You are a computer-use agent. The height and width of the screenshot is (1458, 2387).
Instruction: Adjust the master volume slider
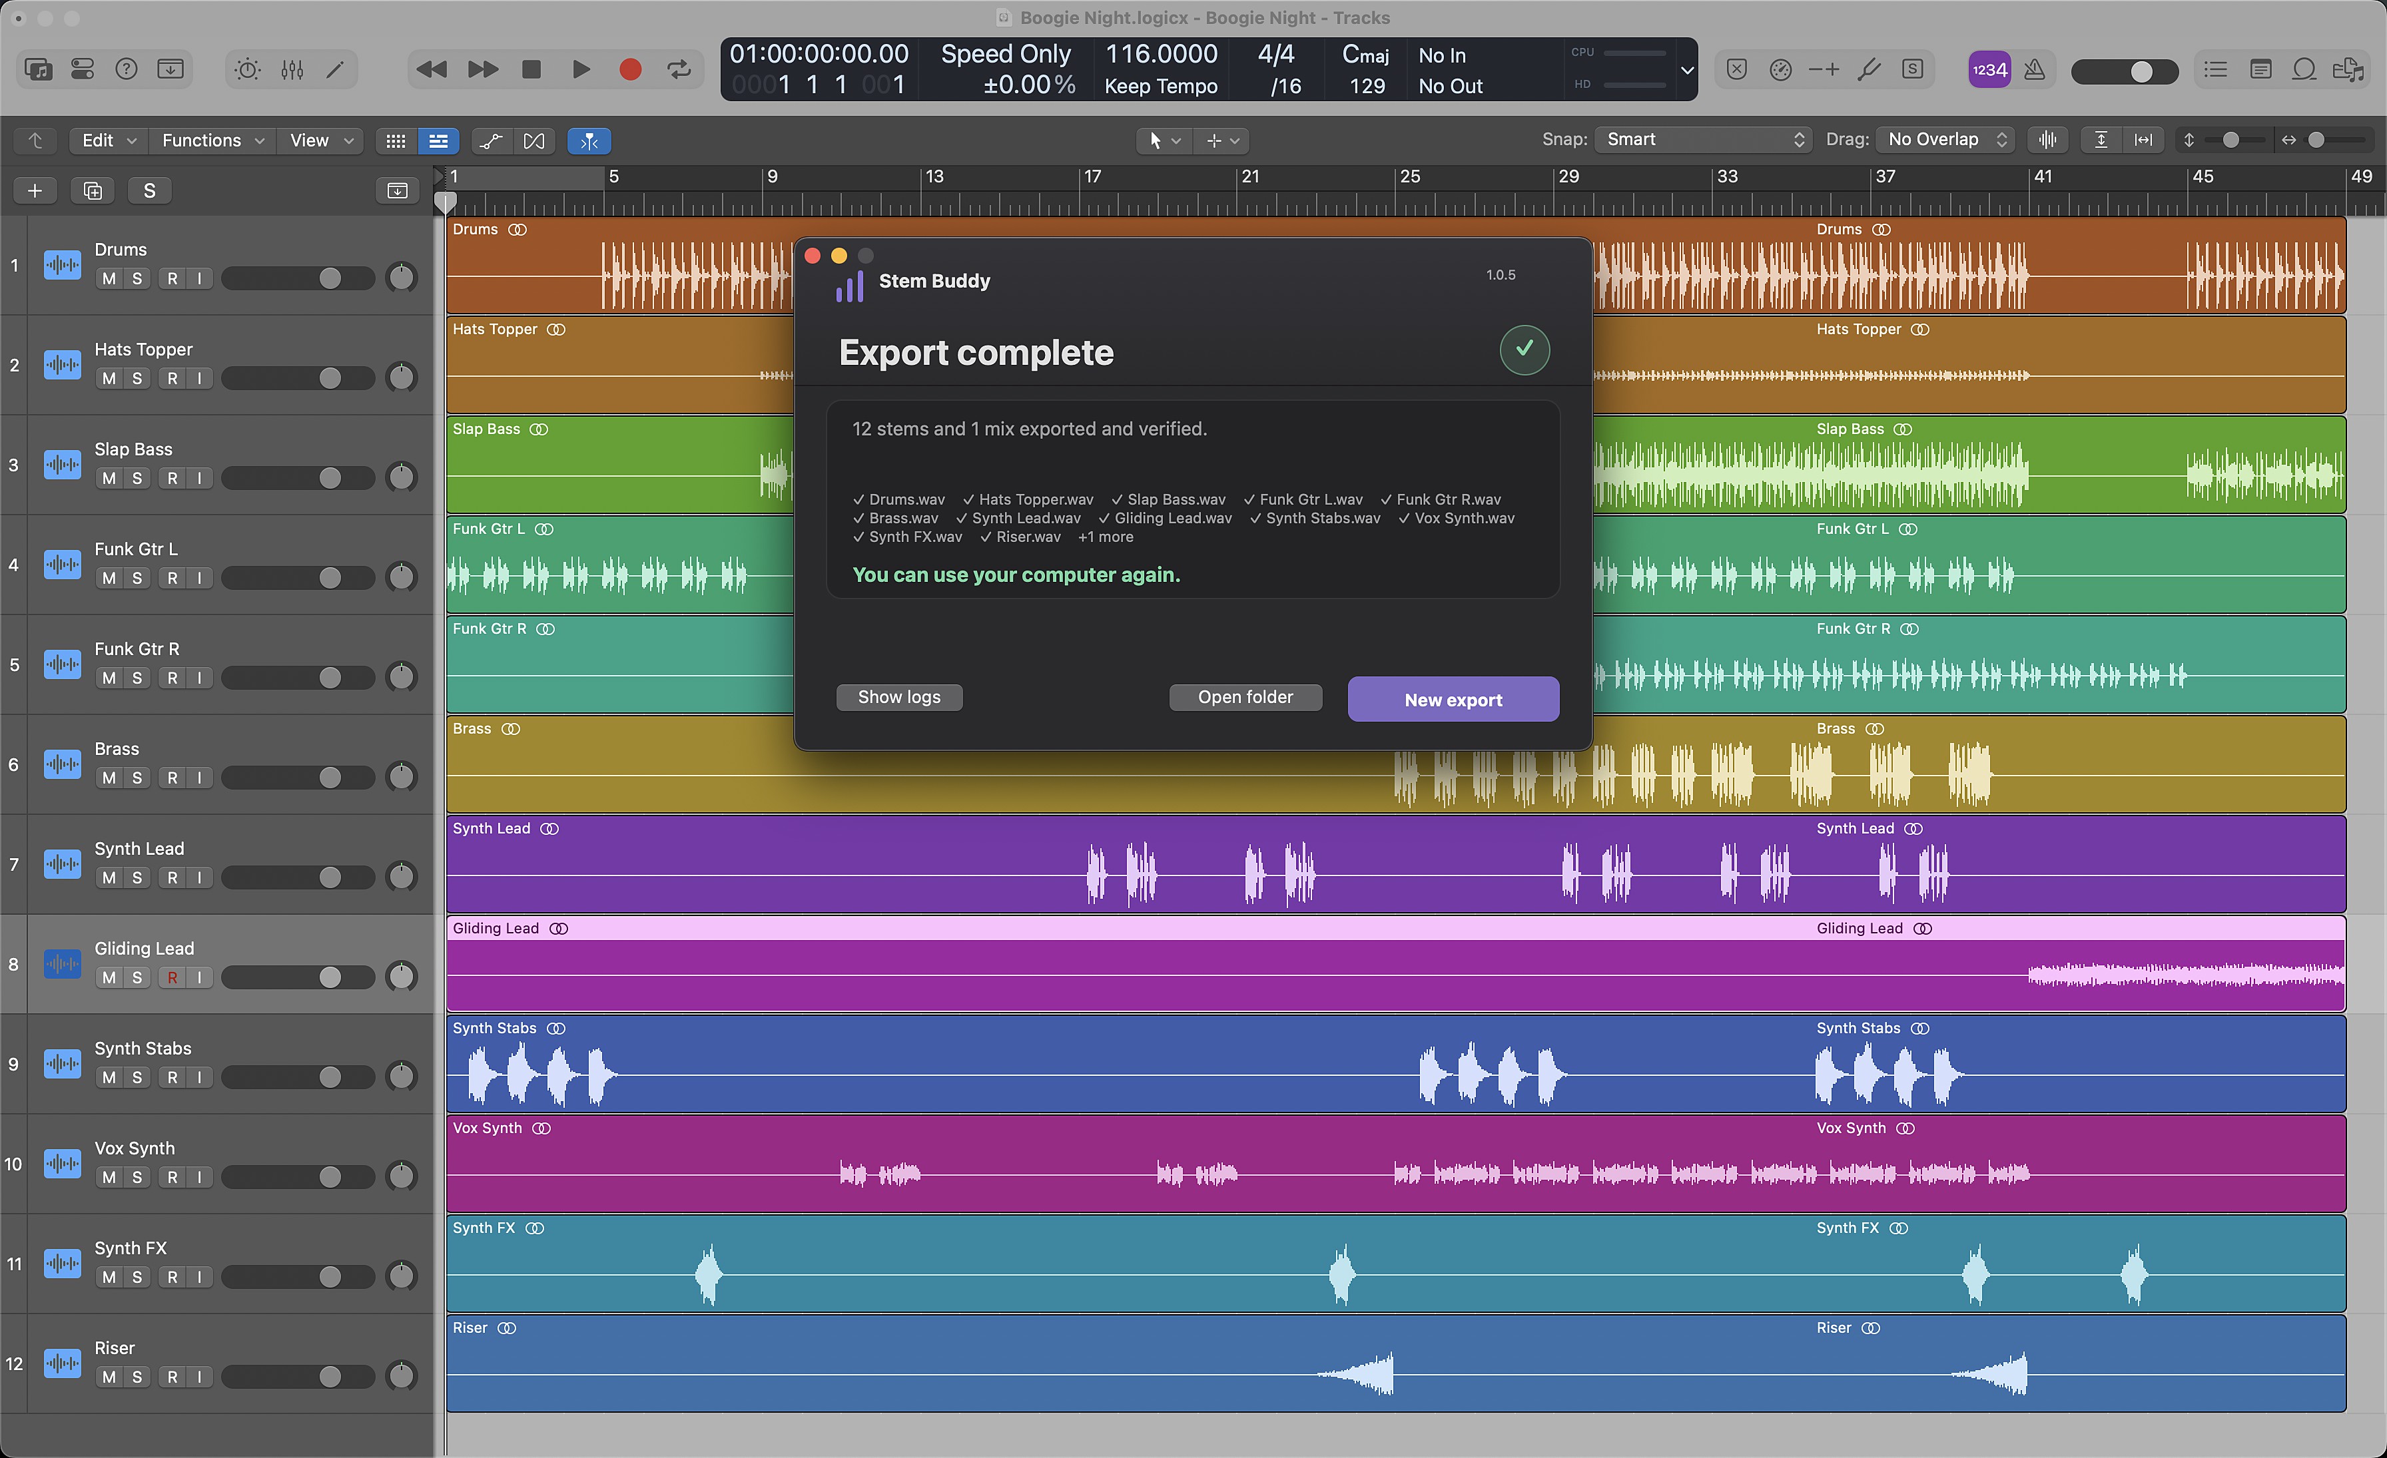(2125, 71)
